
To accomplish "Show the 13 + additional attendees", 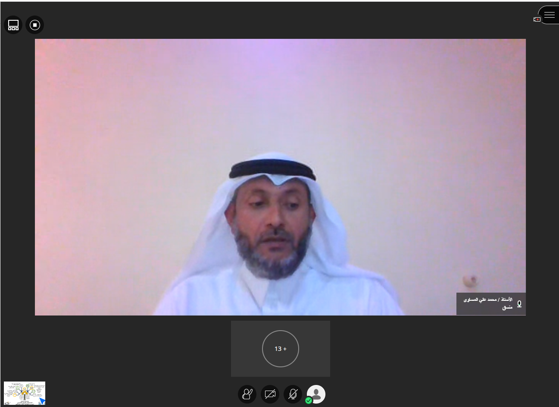I will click(281, 349).
